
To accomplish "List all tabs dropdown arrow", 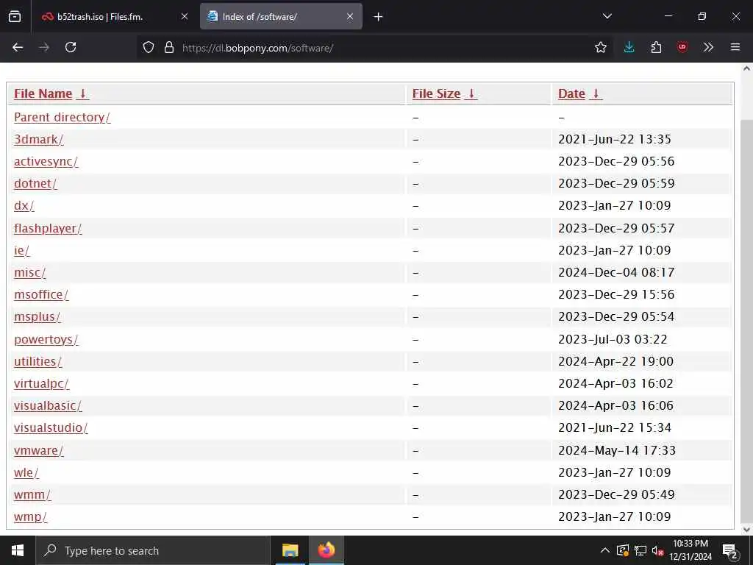I will tap(607, 16).
